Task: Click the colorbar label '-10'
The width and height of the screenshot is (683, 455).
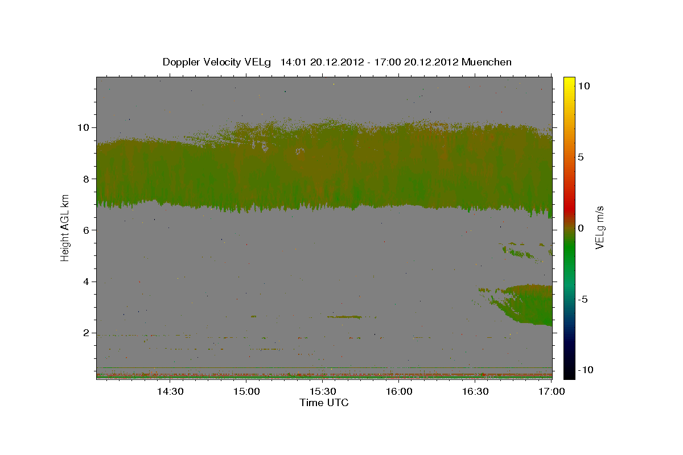Action: click(x=586, y=370)
